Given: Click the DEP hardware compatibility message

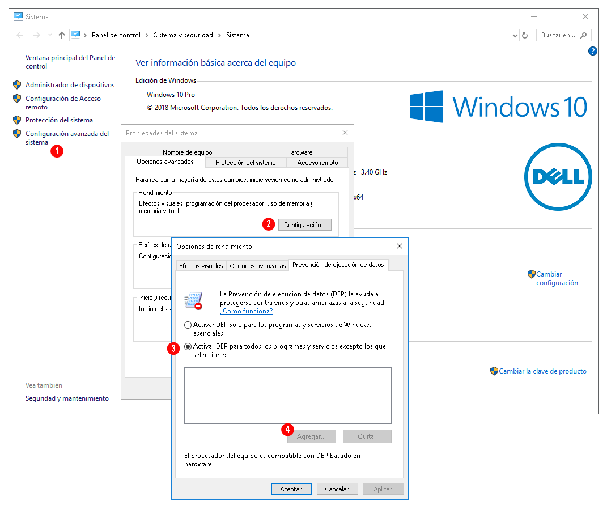Looking at the screenshot, I should (x=272, y=460).
